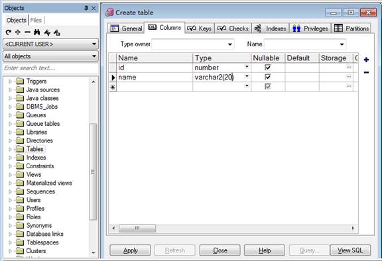Switch to the Indexes tab
This screenshot has height=261, width=382.
(x=270, y=28)
